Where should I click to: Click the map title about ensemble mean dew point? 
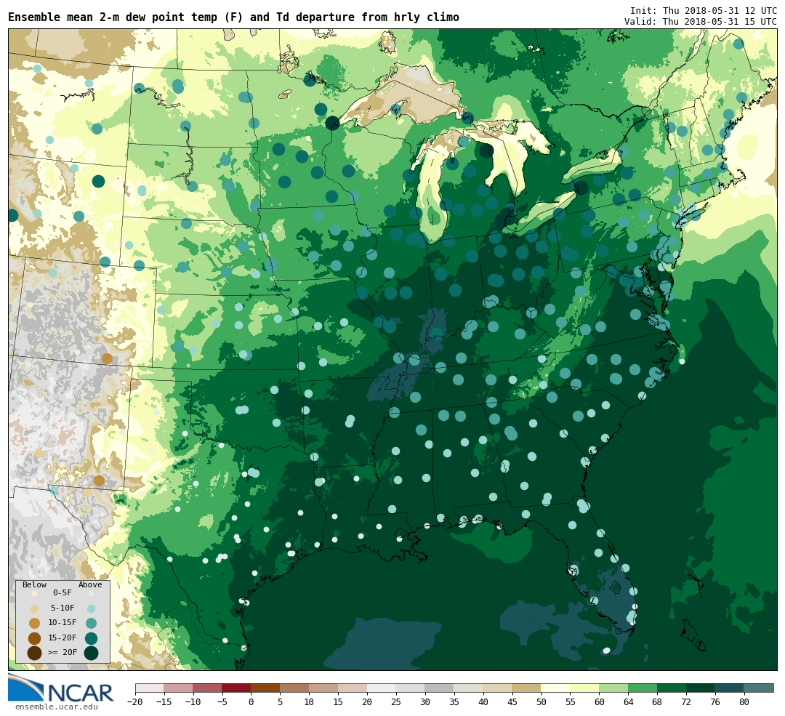(233, 17)
